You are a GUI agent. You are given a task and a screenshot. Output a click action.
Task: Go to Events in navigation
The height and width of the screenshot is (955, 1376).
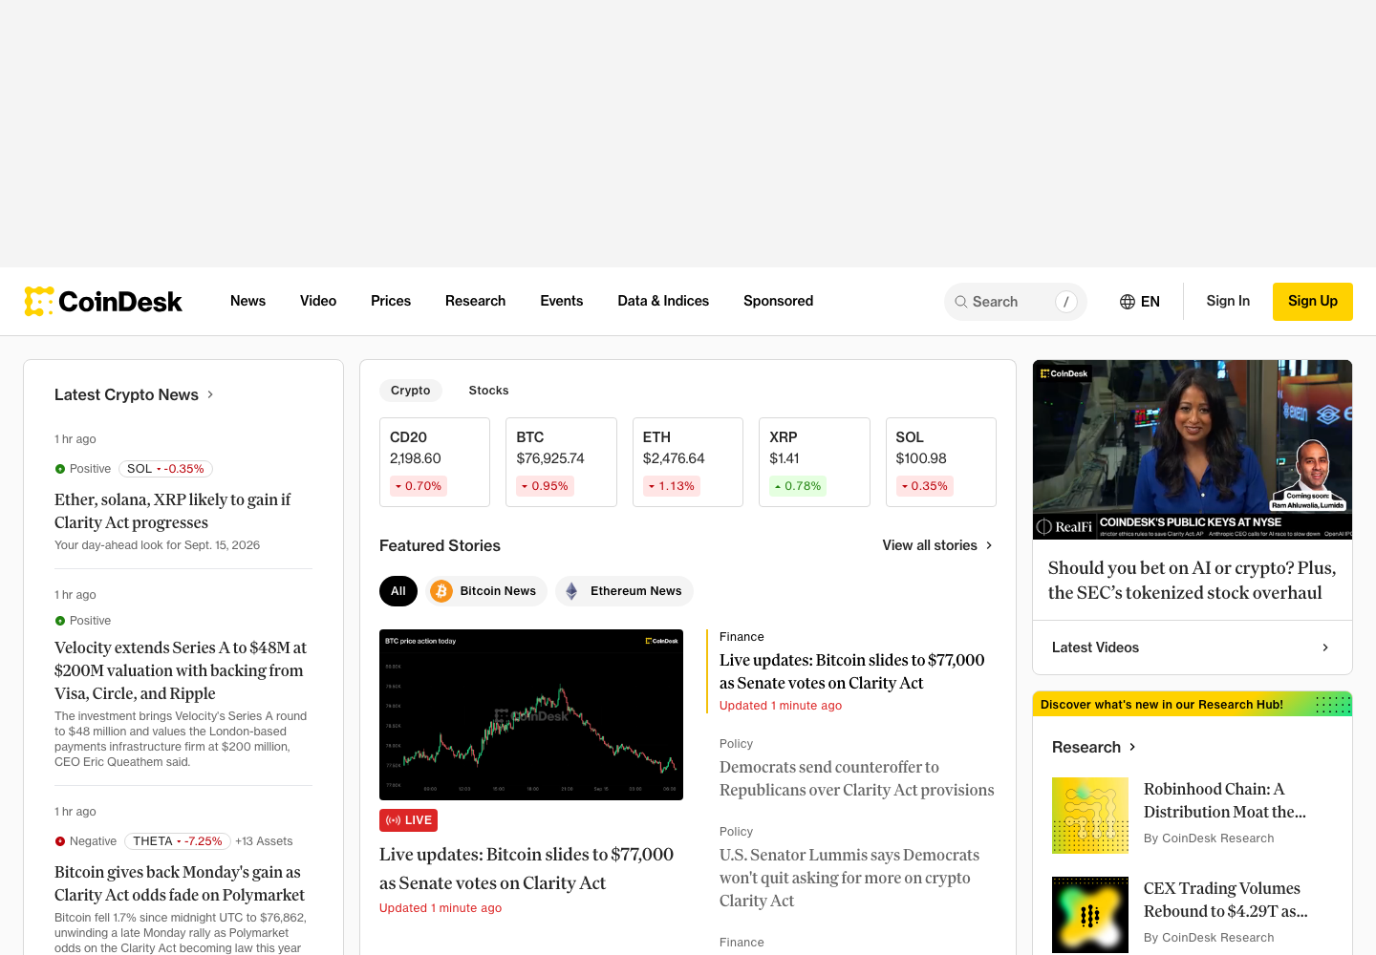[x=561, y=301]
